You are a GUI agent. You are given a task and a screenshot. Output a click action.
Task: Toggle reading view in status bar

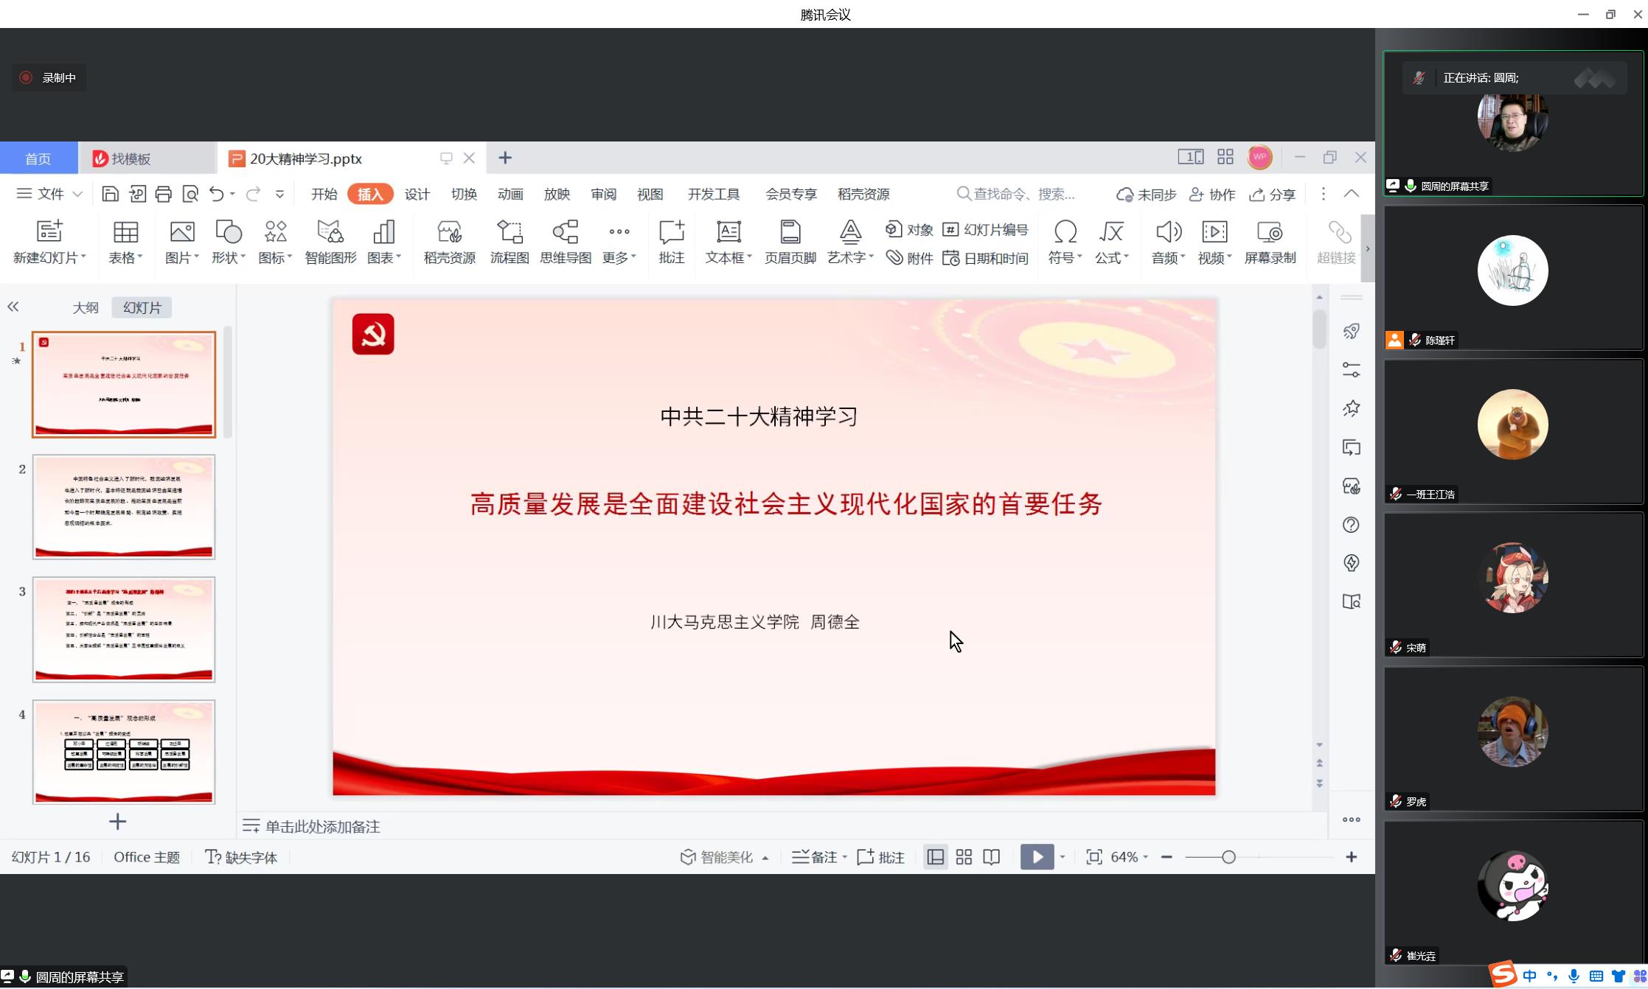tap(992, 857)
